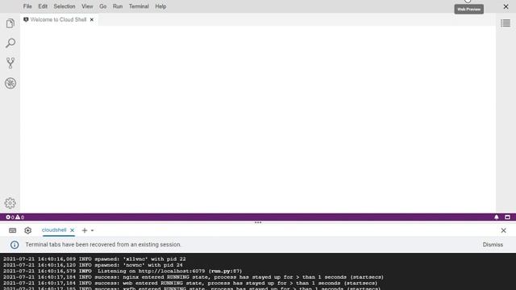Image resolution: width=516 pixels, height=290 pixels.
Task: Click the nginx entered RUNNING state line
Action: click(193, 277)
